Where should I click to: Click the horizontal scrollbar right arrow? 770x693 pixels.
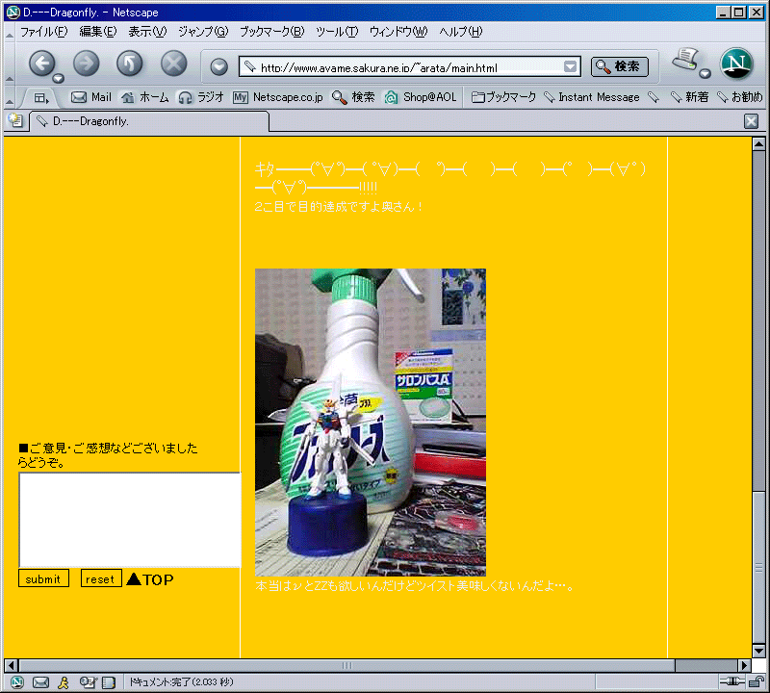[x=744, y=665]
